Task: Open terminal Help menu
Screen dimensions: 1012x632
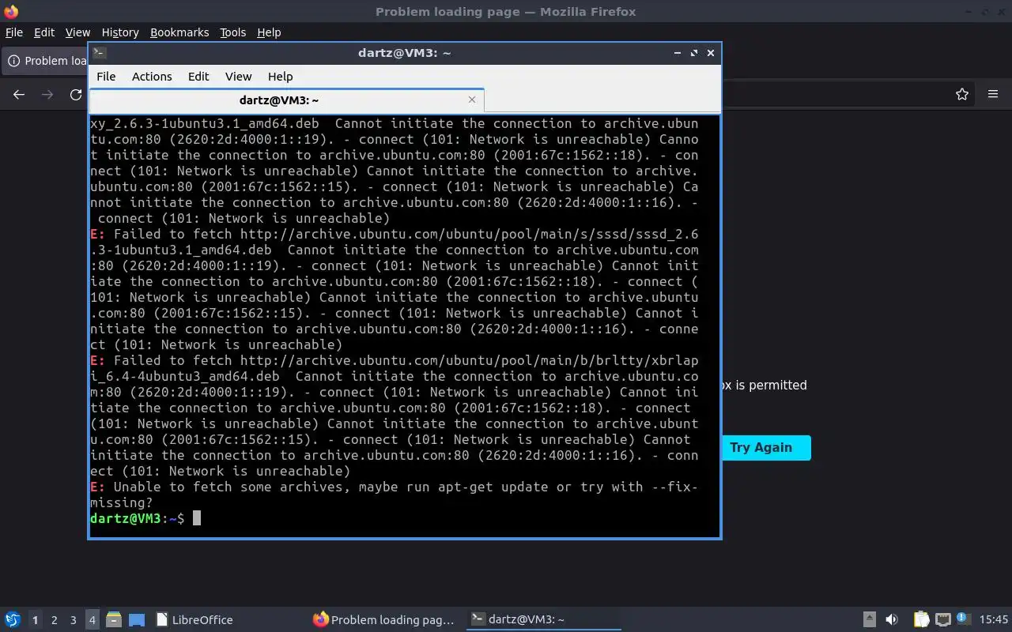Action: [x=281, y=77]
